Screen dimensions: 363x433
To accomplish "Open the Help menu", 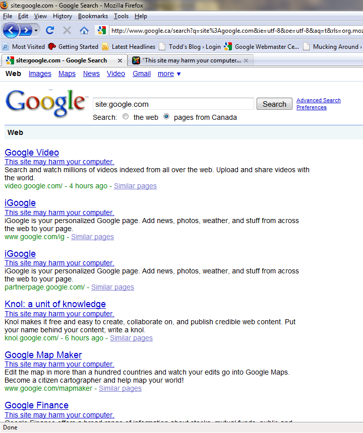I will (x=141, y=16).
